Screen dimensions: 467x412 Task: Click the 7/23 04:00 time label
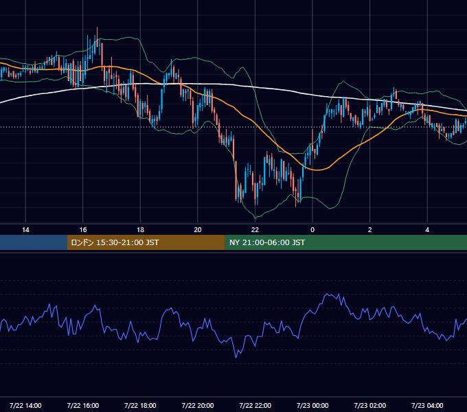[427, 405]
